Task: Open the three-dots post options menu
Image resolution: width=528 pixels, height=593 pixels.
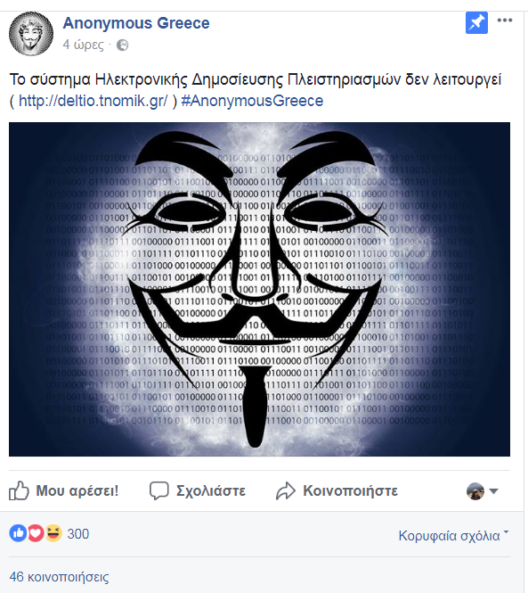Action: (x=505, y=21)
